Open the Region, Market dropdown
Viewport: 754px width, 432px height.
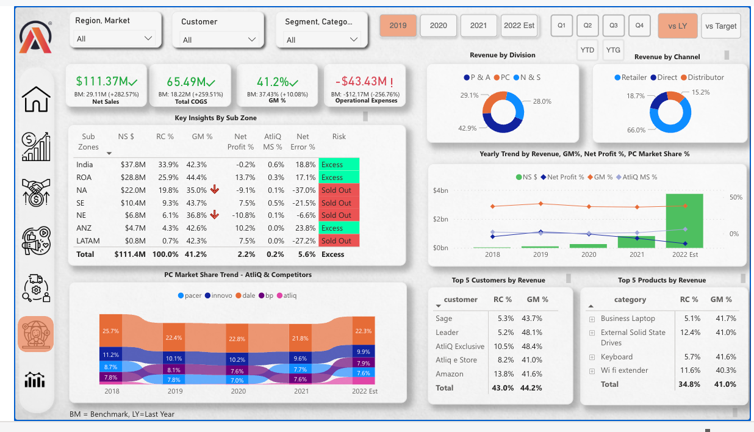coord(115,38)
